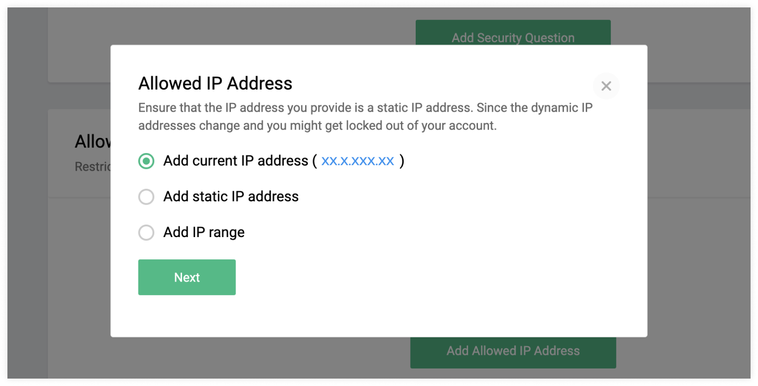Click the dimmed Add Allowed IP Address button
The width and height of the screenshot is (758, 386).
(513, 353)
